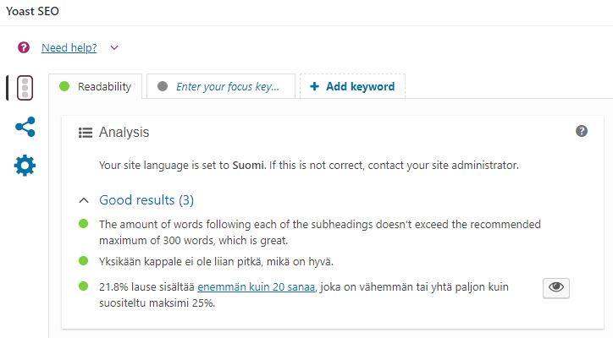Click the purple help question mark icon
Image resolution: width=613 pixels, height=338 pixels.
click(x=24, y=48)
